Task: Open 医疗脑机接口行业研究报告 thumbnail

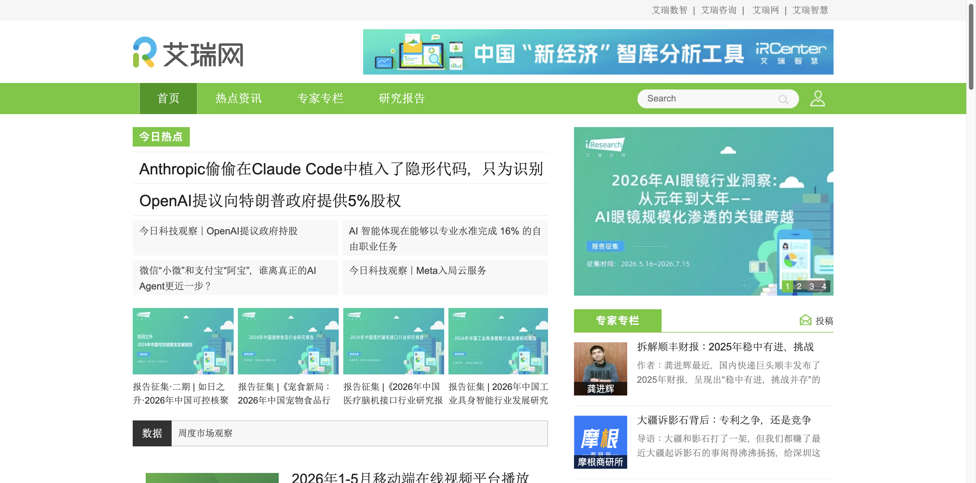Action: pyautogui.click(x=393, y=341)
